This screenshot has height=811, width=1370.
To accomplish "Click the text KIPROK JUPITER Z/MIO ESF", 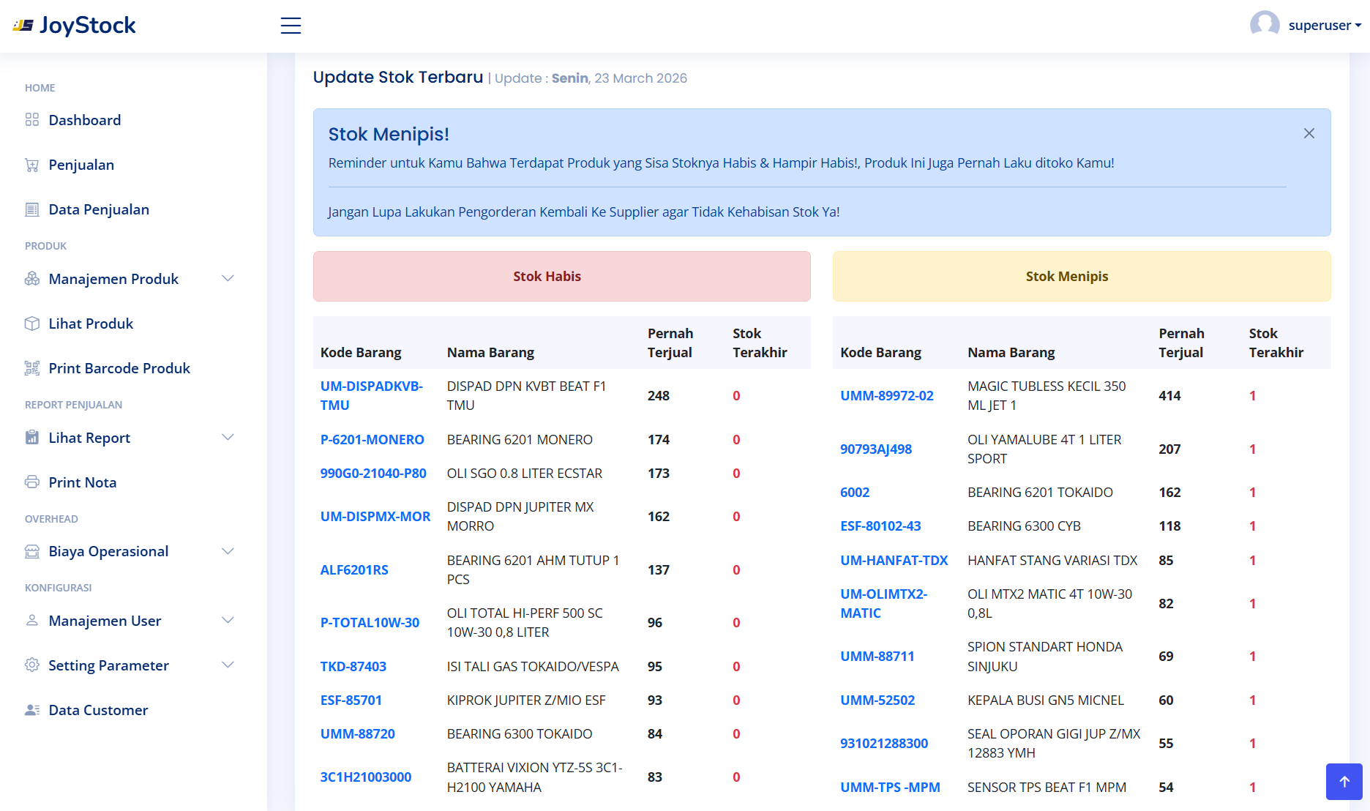I will (x=526, y=700).
